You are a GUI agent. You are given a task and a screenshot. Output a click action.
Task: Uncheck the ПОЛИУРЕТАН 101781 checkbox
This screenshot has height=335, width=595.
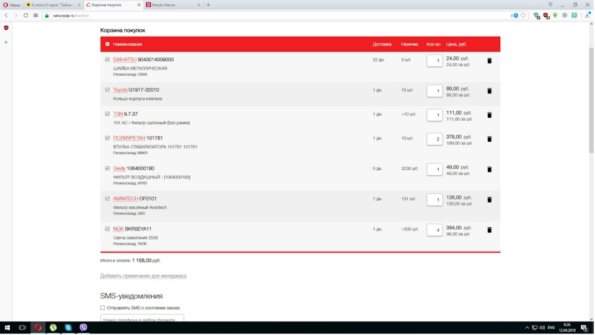[107, 138]
